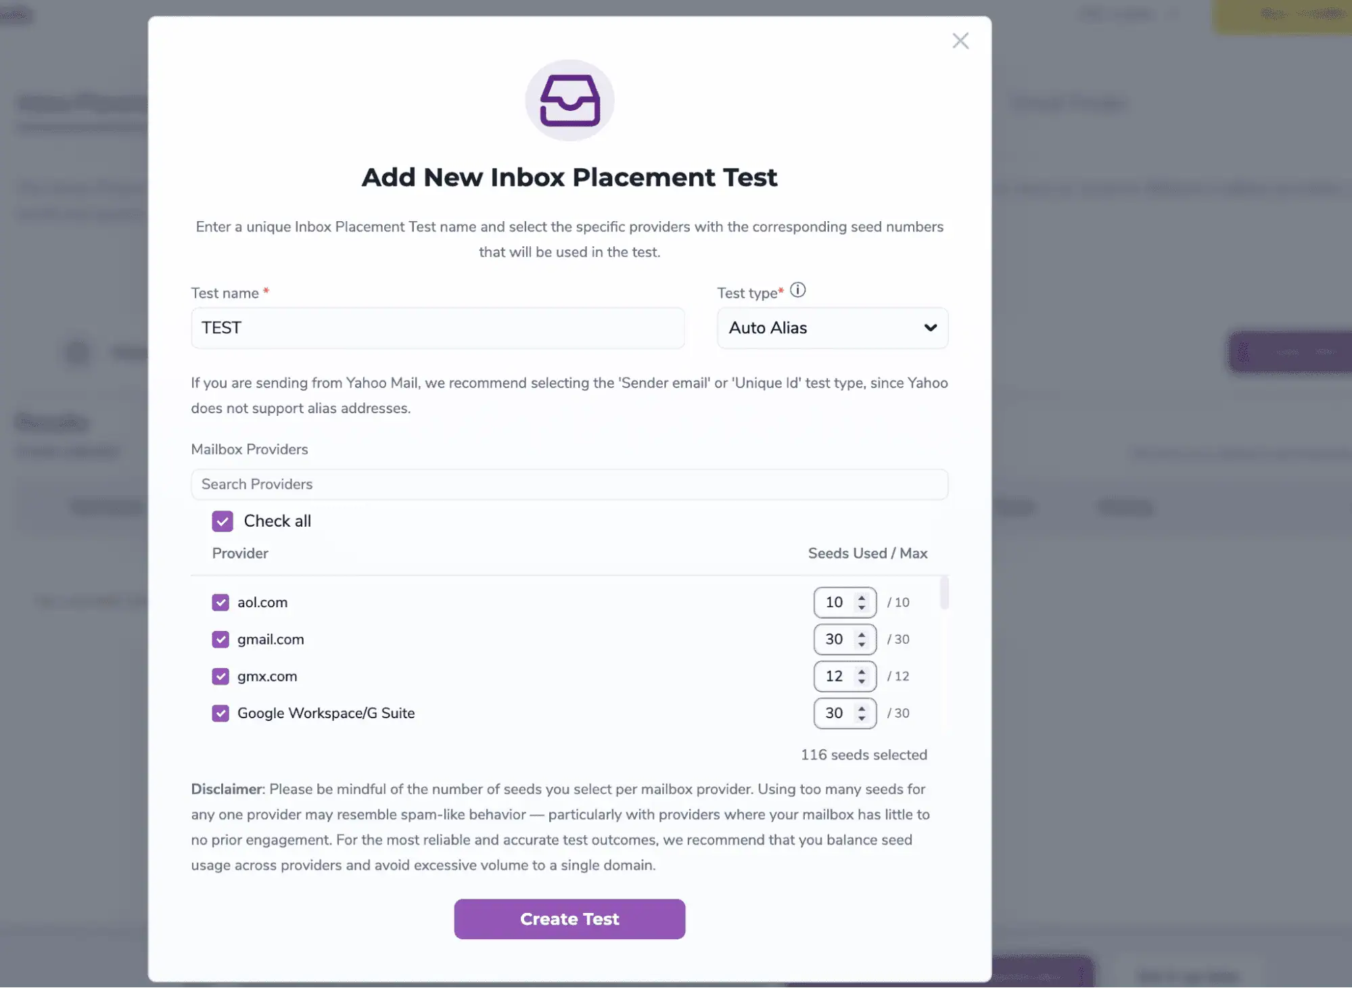Increase gmail.com seed count with the up arrow

coord(861,634)
